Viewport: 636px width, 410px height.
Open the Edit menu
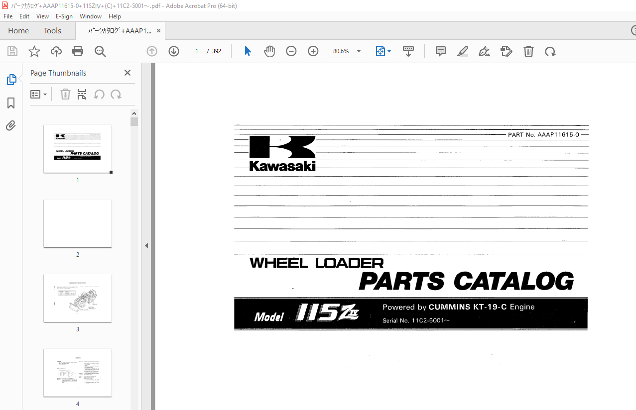[24, 16]
